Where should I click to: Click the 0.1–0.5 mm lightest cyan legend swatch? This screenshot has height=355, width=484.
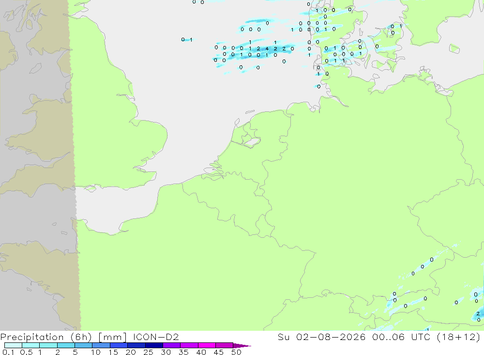pyautogui.click(x=13, y=345)
